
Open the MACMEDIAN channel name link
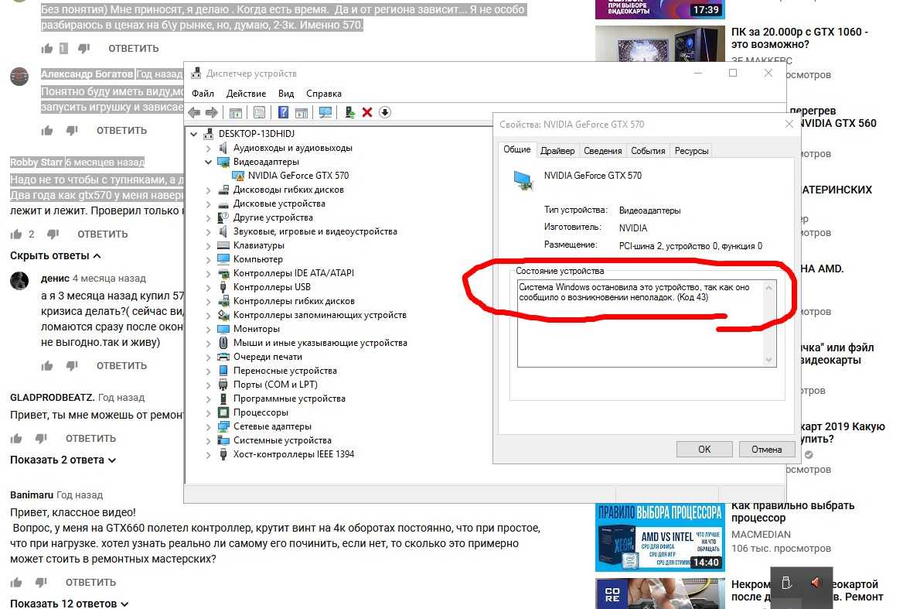[761, 535]
